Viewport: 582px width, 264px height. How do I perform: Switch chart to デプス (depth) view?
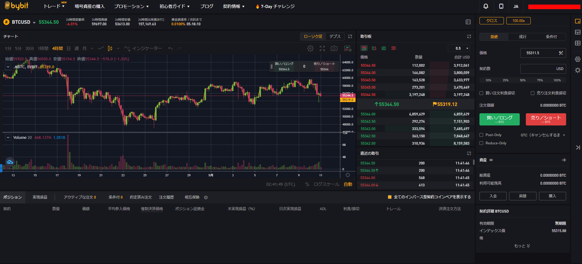coord(335,36)
